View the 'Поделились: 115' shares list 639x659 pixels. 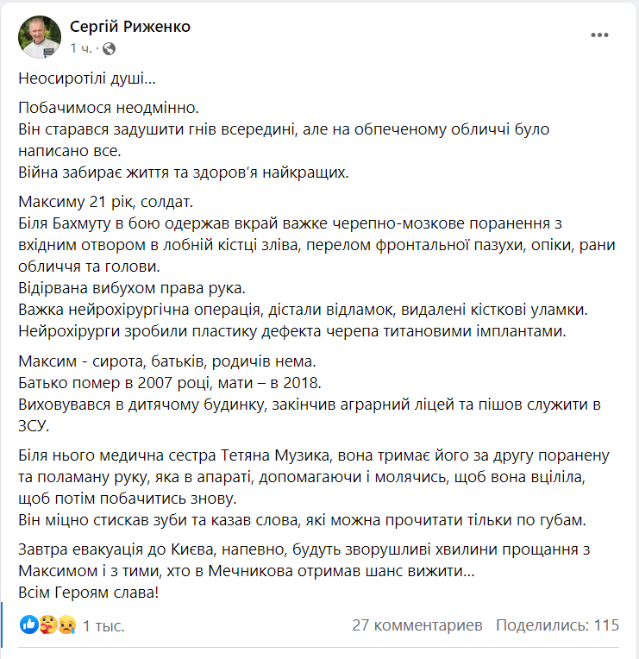coord(558,625)
